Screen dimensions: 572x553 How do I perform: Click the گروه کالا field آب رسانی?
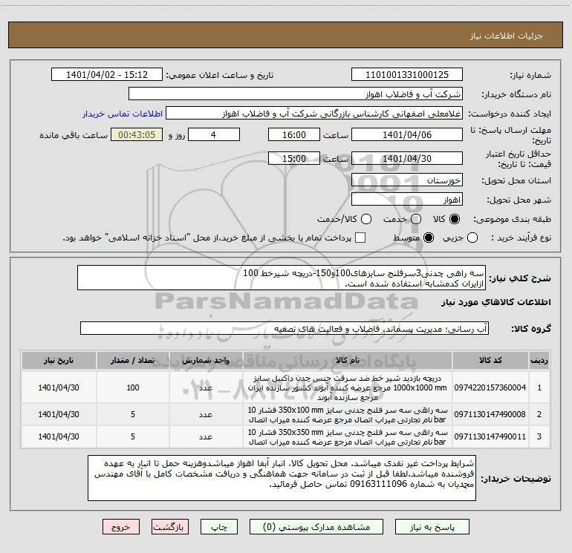pos(285,328)
